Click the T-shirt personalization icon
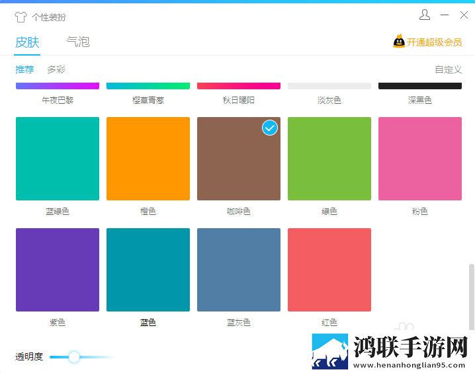This screenshot has height=373, width=475. point(21,17)
